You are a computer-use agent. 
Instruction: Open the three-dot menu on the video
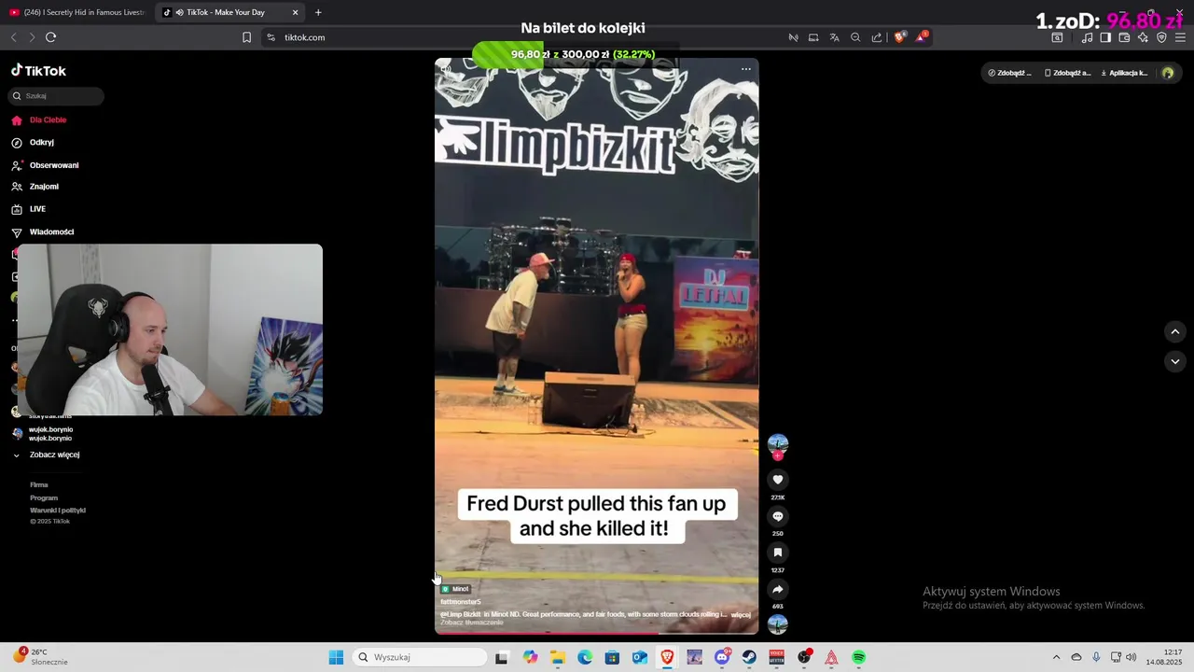tap(745, 69)
